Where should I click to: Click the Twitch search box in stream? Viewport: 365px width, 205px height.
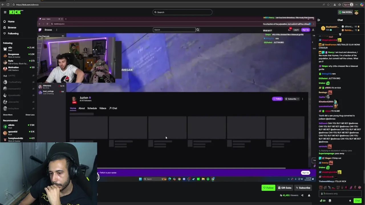coord(174,30)
